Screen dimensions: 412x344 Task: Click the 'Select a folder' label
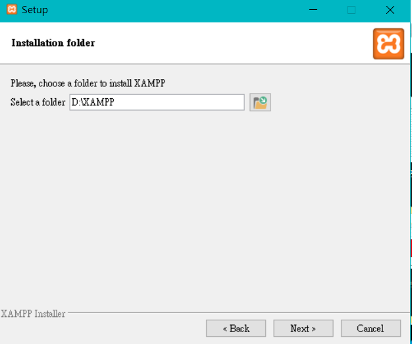[x=38, y=102]
